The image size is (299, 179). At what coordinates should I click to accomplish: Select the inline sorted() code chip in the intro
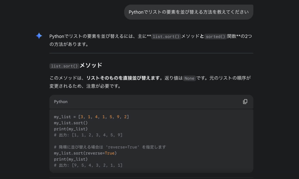point(215,37)
